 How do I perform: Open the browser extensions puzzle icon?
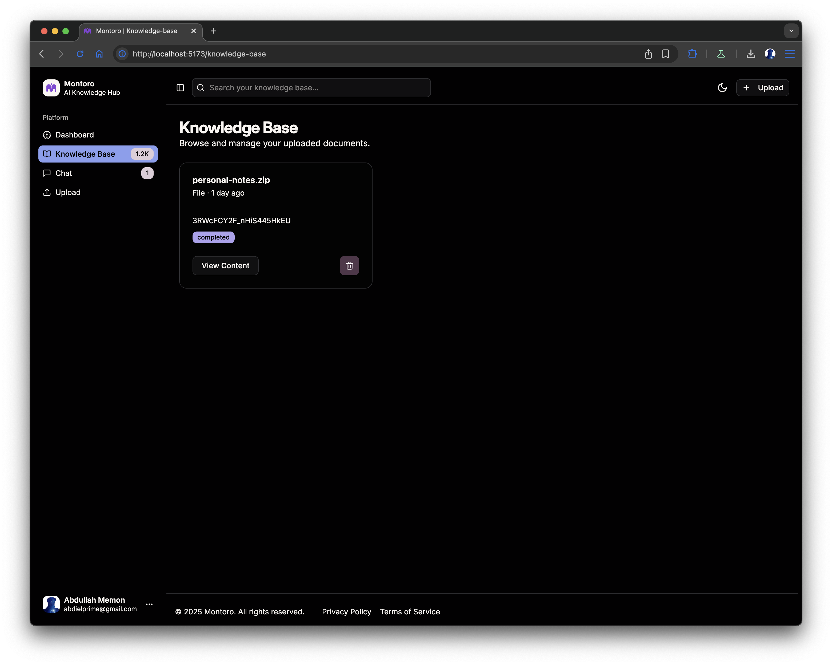(x=693, y=54)
